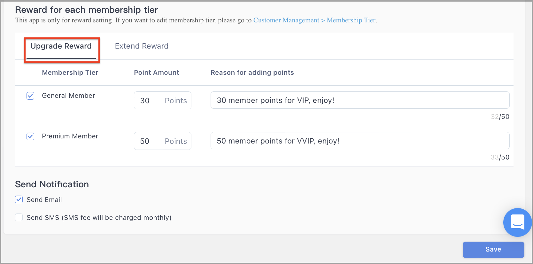
Task: Select the VIP reason text field
Action: (x=359, y=100)
